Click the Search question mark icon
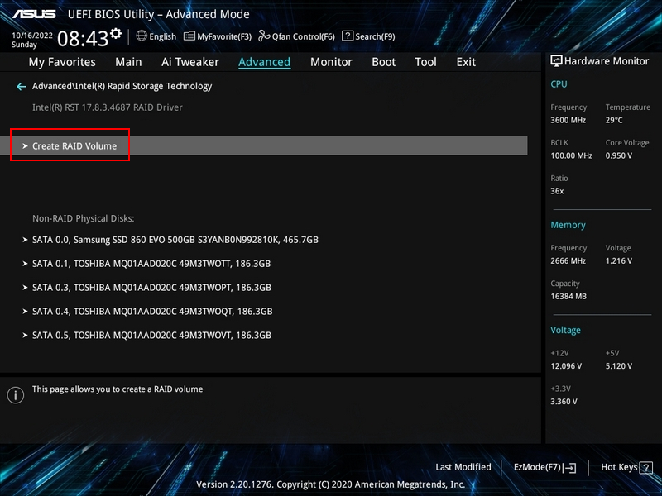This screenshot has width=662, height=496. click(x=348, y=36)
